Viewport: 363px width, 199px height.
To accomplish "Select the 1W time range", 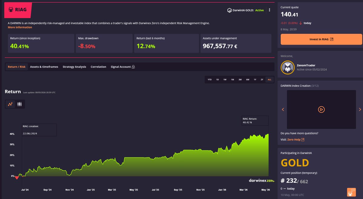I will tap(225, 80).
